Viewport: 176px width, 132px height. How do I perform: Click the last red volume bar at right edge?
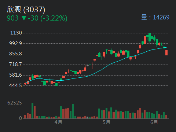(x=166, y=117)
